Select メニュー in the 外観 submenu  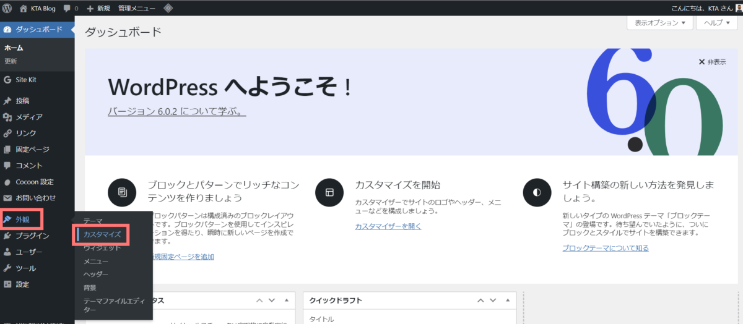96,261
